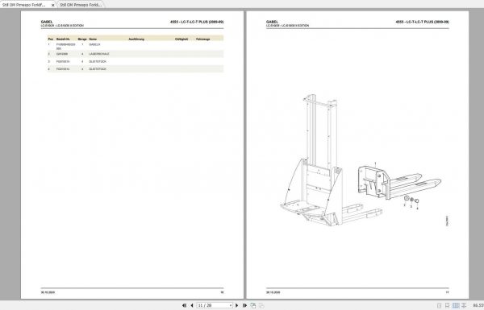Click the Gültigkeit column header
This screenshot has width=484, height=310.
181,39
